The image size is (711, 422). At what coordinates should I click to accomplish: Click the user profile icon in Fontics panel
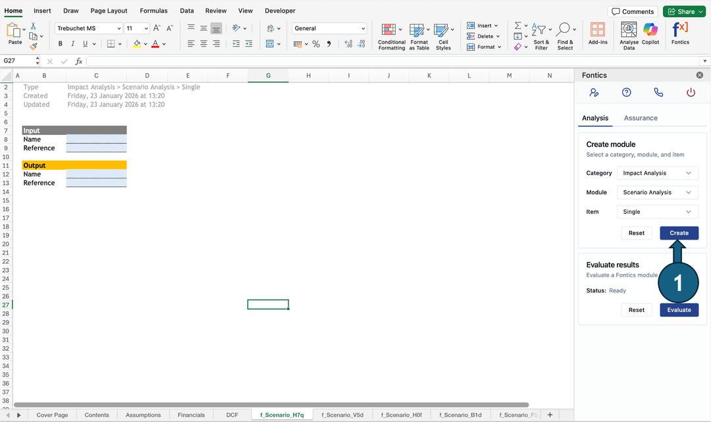594,93
